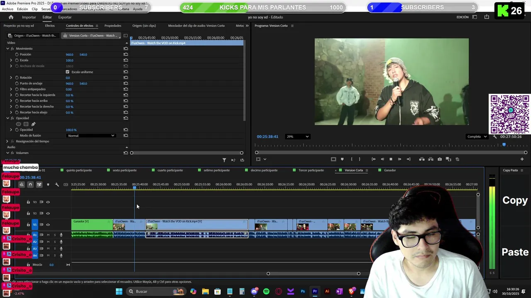Expand the Escala property
This screenshot has width=531, height=298.
pyautogui.click(x=11, y=60)
